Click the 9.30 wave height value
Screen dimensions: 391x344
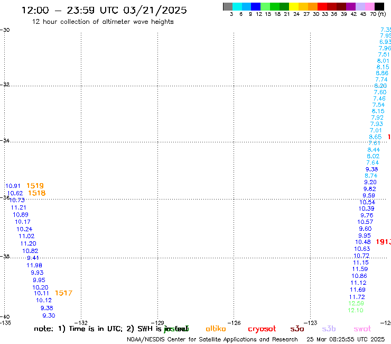49,315
